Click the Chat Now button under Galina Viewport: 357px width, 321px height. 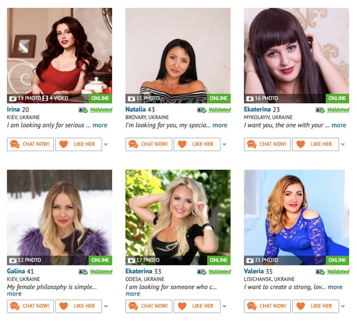[30, 306]
